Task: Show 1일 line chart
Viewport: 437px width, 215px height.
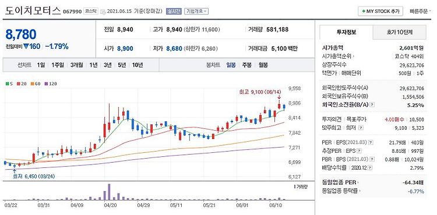Action: click(x=41, y=65)
